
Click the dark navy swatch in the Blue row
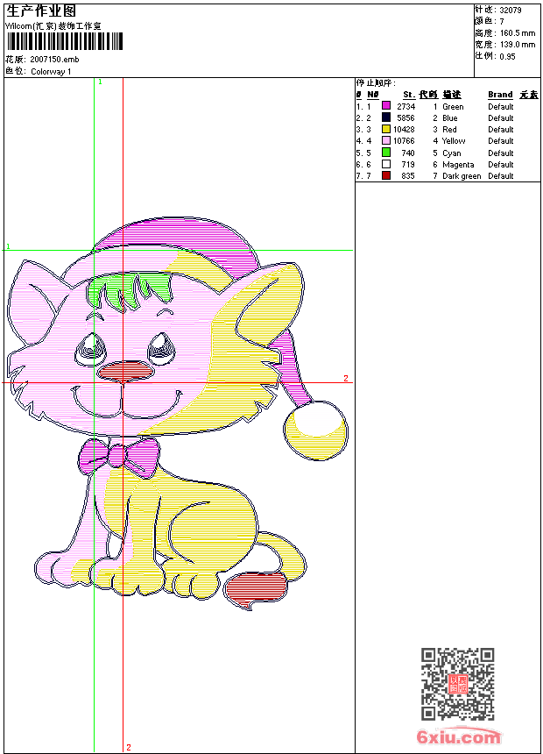click(386, 117)
